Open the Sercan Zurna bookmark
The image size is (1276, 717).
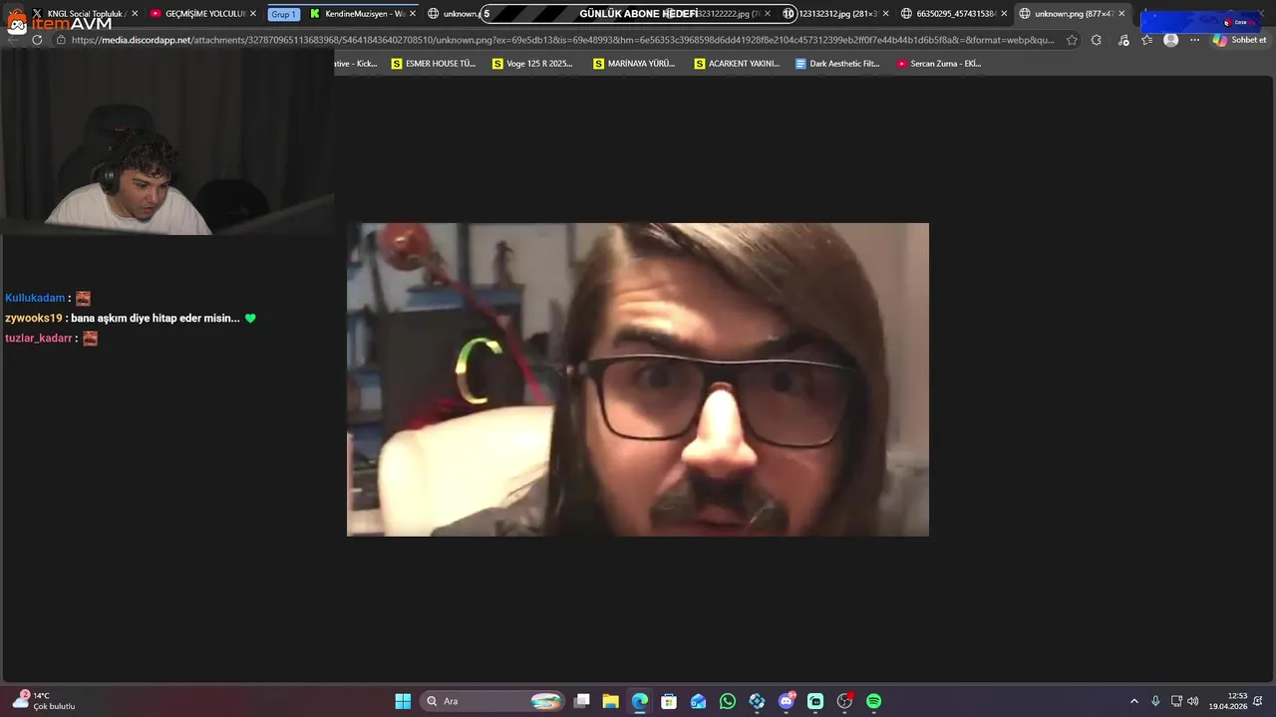(x=939, y=63)
